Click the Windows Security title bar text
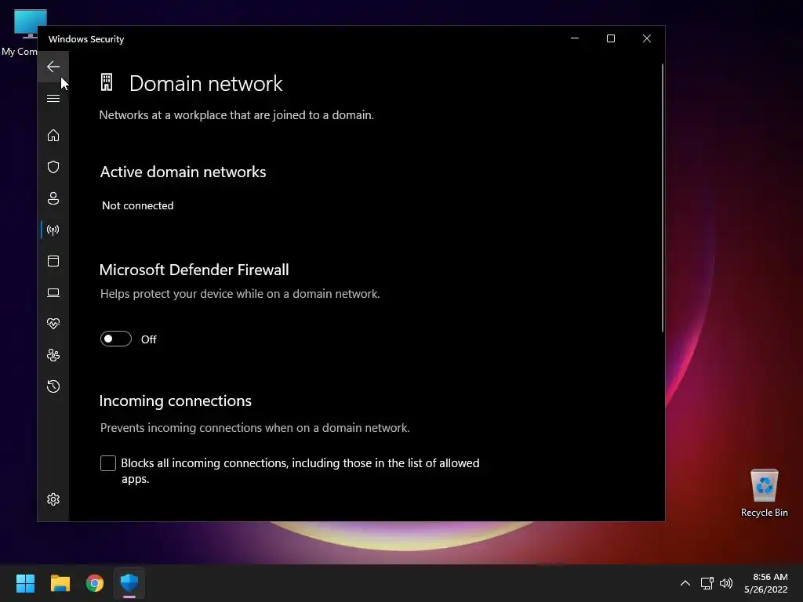This screenshot has height=602, width=803. click(86, 39)
